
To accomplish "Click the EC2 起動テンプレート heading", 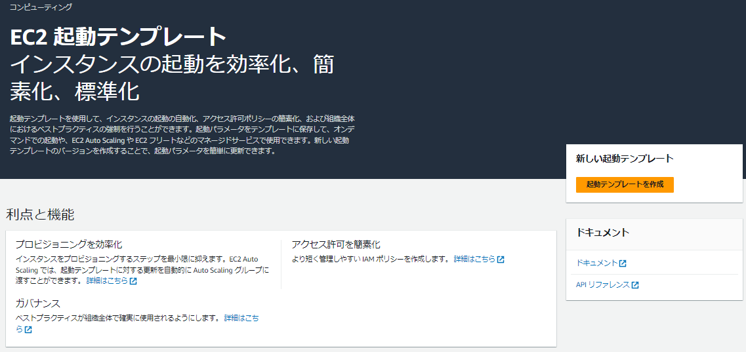I will click(118, 37).
